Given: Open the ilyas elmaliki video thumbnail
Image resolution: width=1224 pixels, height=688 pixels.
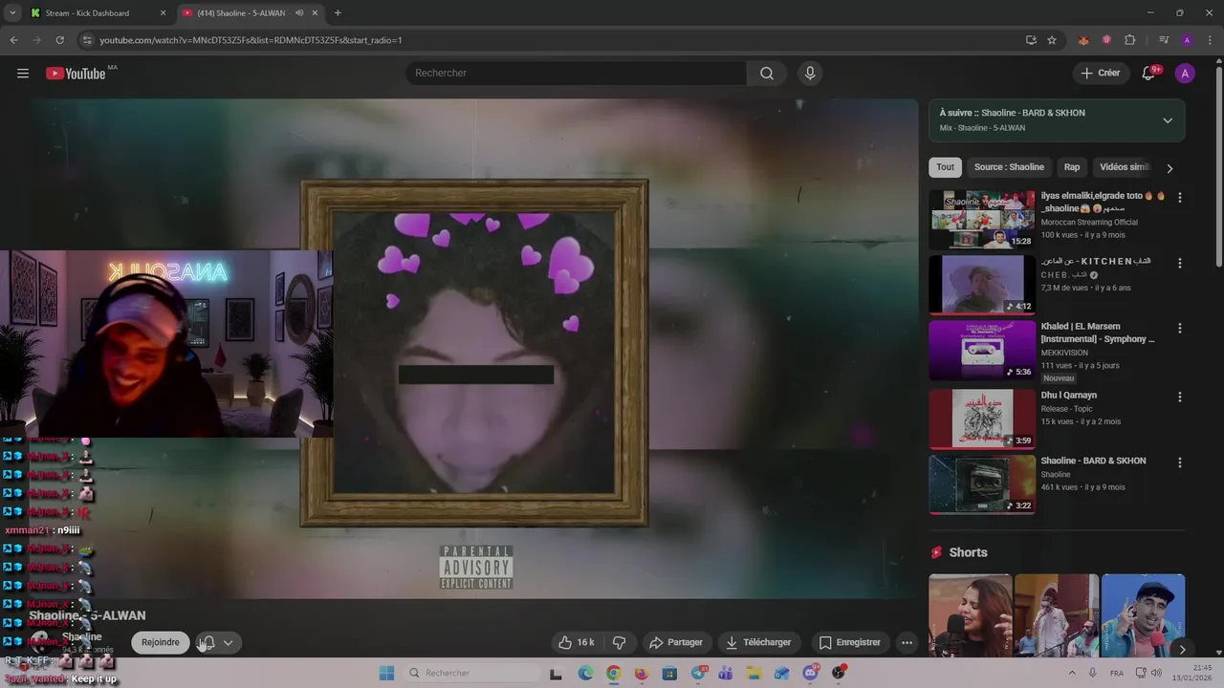Looking at the screenshot, I should tap(982, 219).
